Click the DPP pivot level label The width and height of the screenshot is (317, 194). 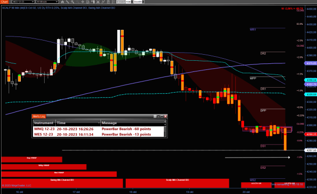point(263,110)
